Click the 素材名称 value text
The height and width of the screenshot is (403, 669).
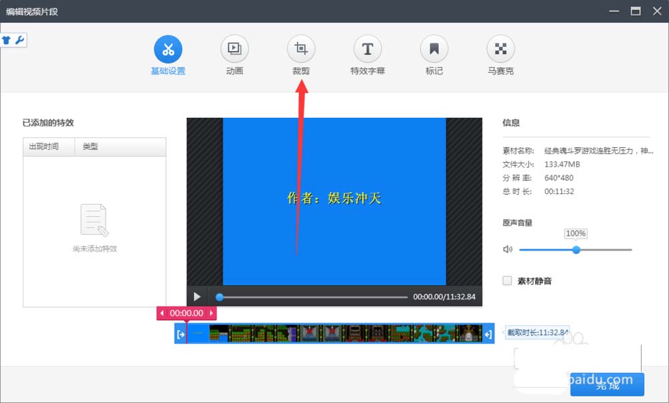point(599,151)
